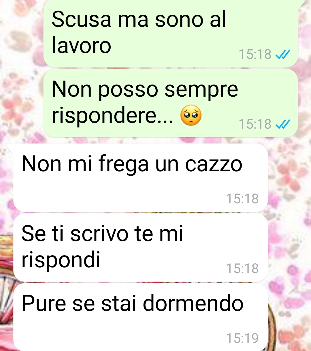
Task: Tap the word 'dormendo' in last message
Action: [193, 303]
